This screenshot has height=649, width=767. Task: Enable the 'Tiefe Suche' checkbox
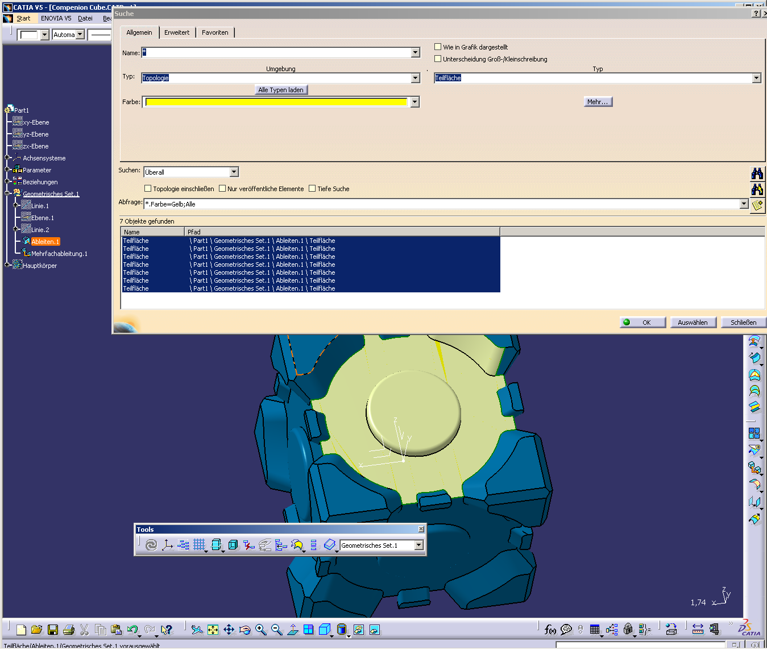pos(312,188)
